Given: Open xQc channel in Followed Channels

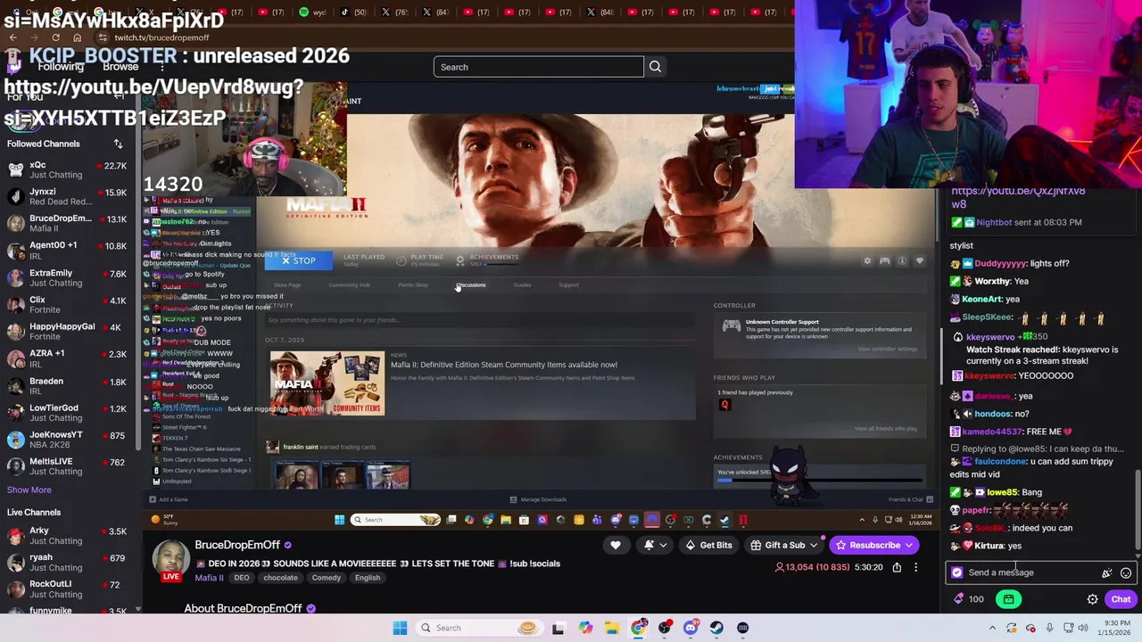Looking at the screenshot, I should pyautogui.click(x=68, y=169).
